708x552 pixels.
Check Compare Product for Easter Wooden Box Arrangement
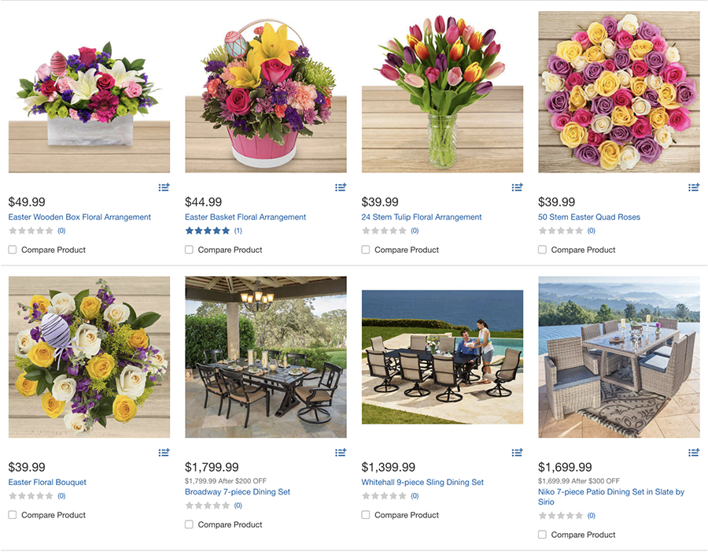pos(13,250)
